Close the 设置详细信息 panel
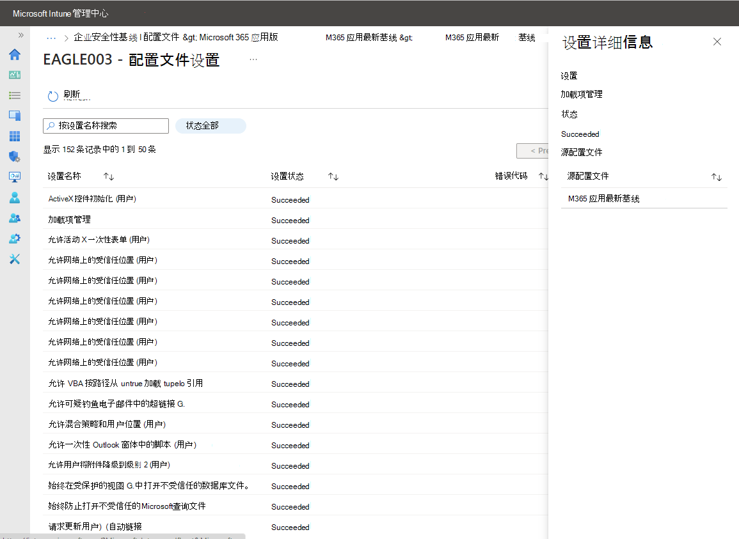 (717, 42)
